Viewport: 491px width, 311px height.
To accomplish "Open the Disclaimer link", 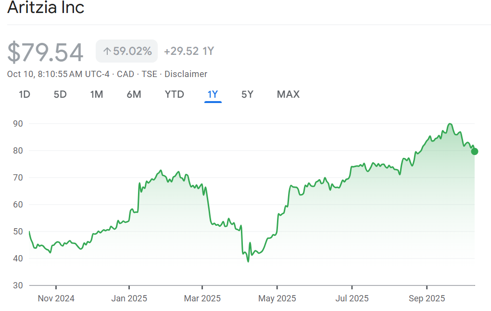I will point(186,74).
